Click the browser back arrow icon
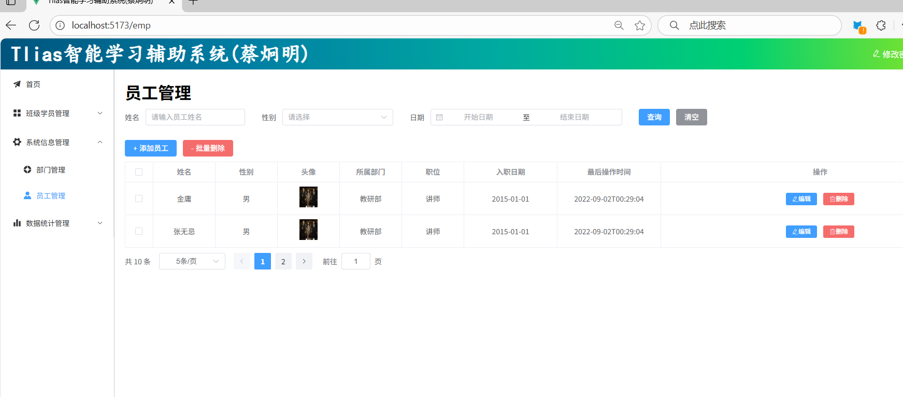This screenshot has height=397, width=903. pyautogui.click(x=11, y=25)
